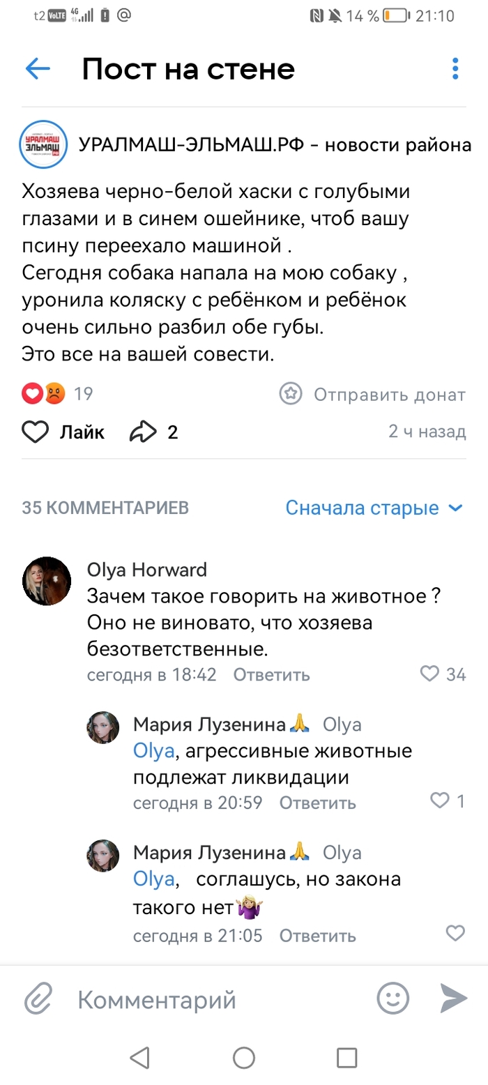View the post reactions emoji count

[x=57, y=394]
